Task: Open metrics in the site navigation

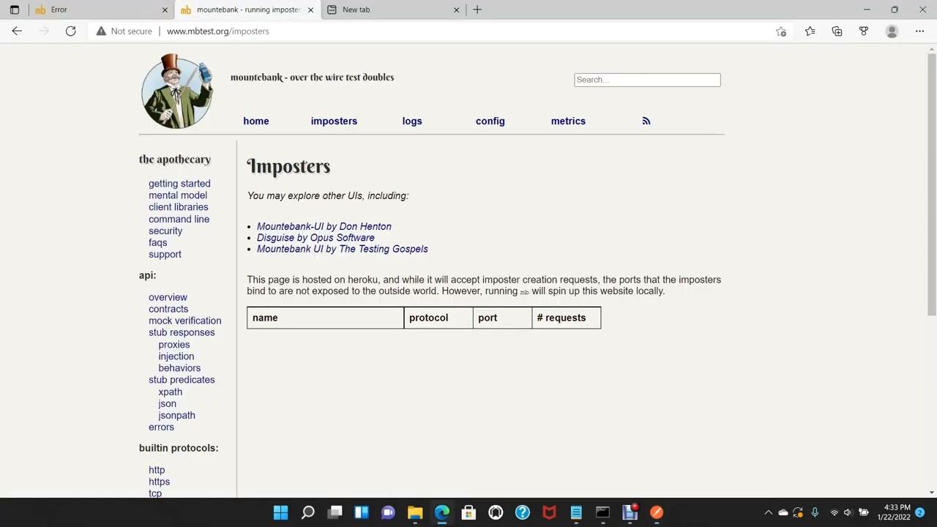Action: 568,121
